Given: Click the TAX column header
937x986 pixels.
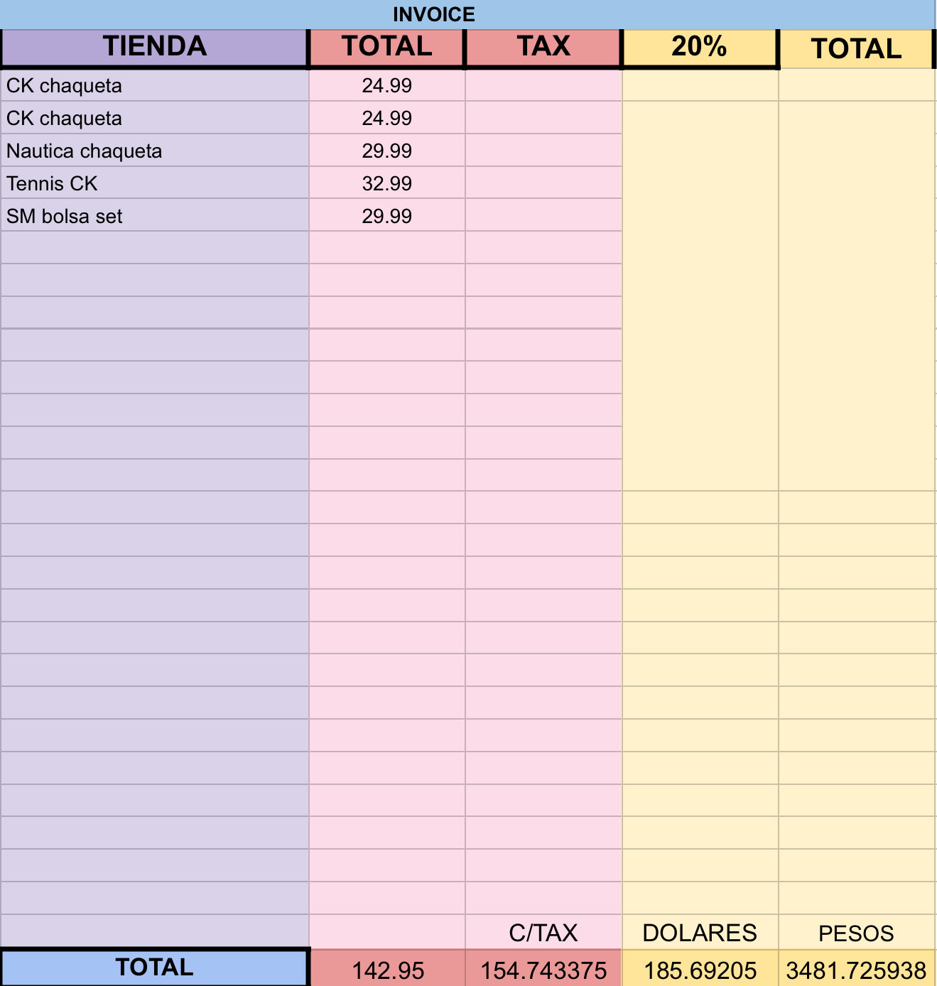Looking at the screenshot, I should tap(543, 47).
